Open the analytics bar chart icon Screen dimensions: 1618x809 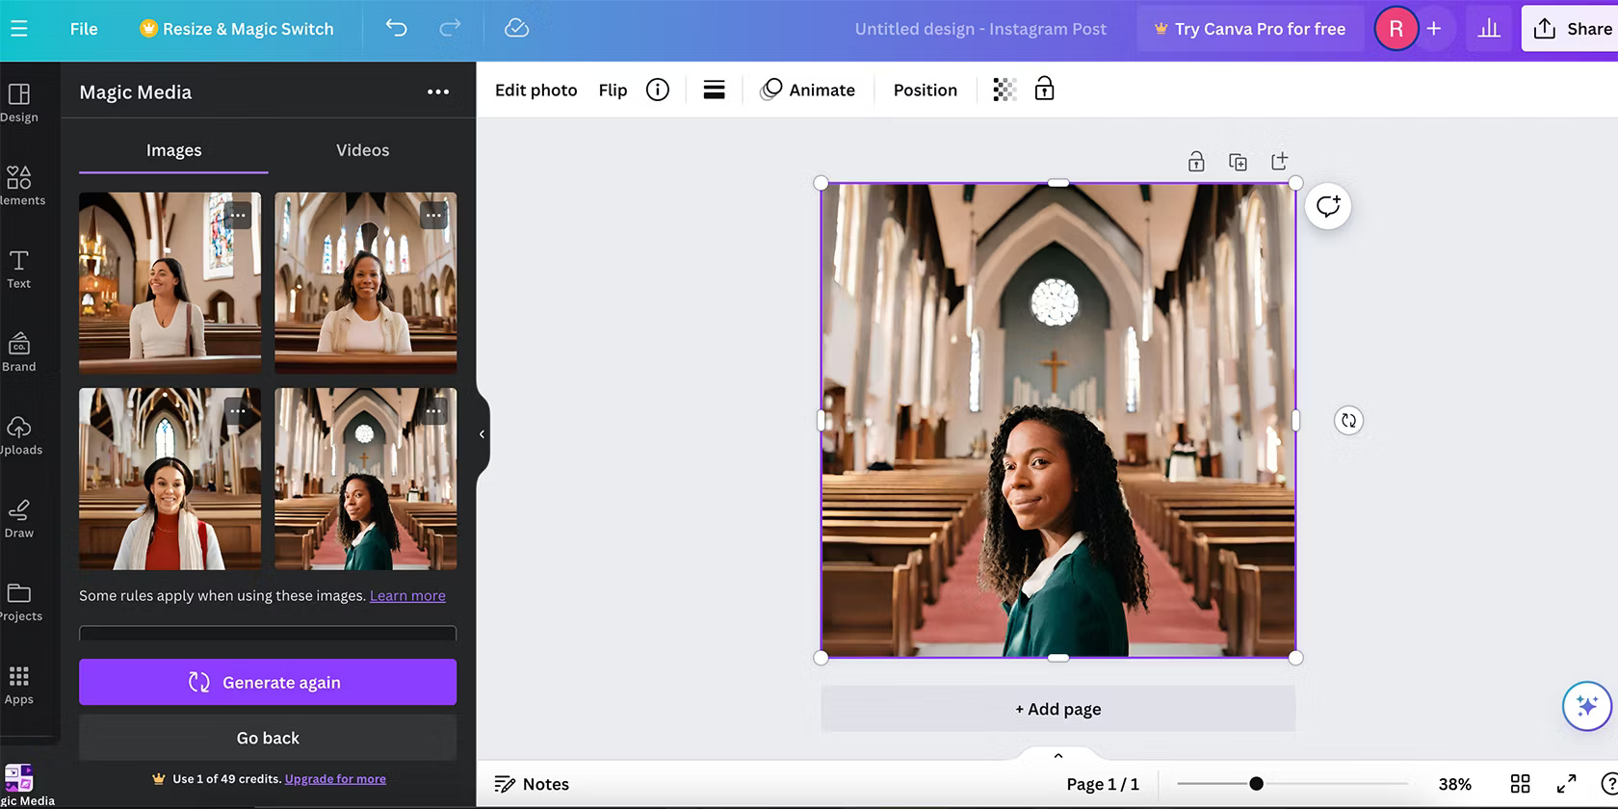click(1489, 28)
